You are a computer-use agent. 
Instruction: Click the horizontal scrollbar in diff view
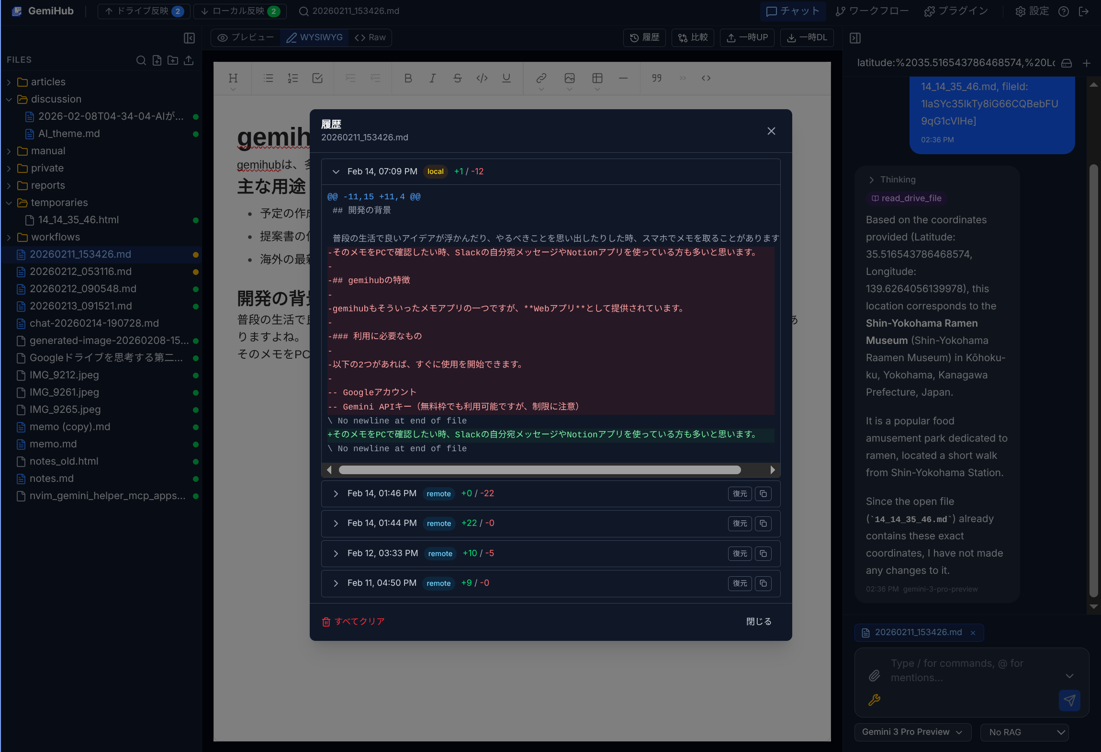539,470
